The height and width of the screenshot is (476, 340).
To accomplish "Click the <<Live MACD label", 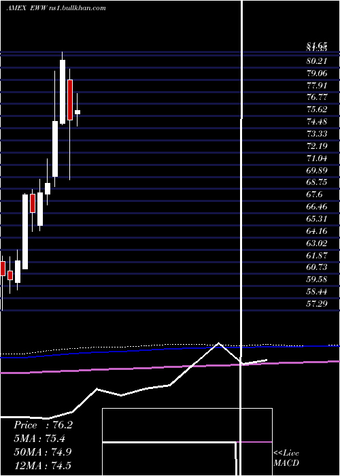I will tap(286, 458).
